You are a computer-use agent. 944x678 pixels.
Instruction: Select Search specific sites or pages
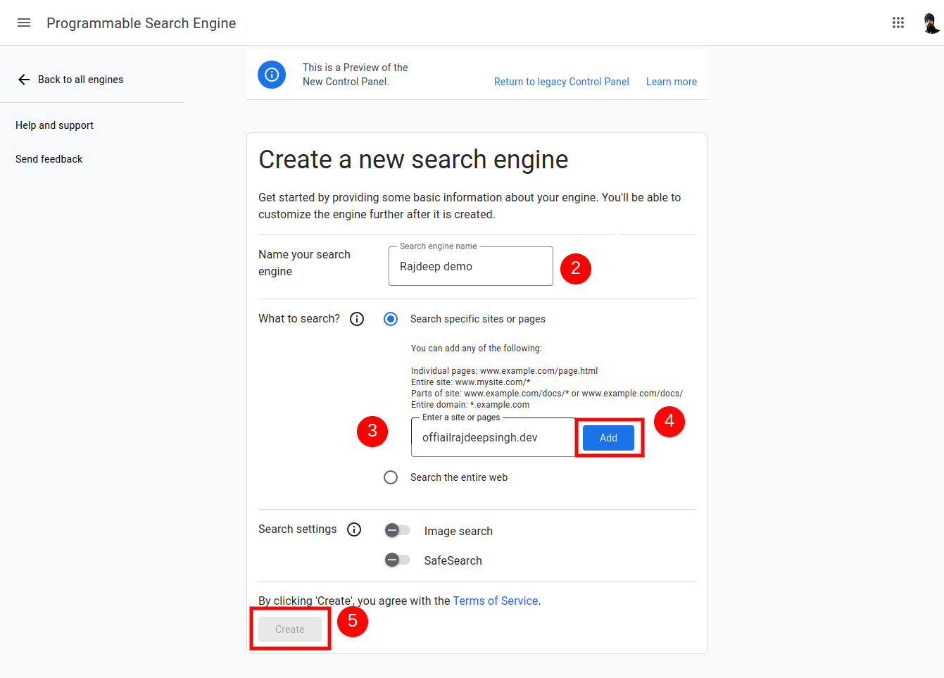[391, 318]
